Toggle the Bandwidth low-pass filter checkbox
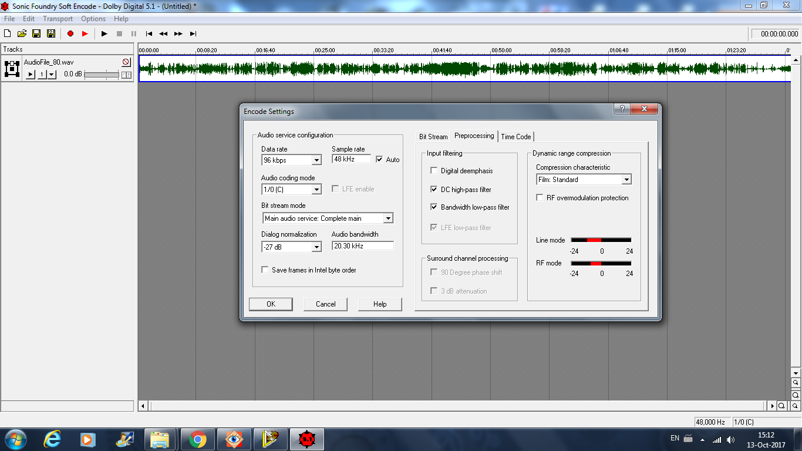The height and width of the screenshot is (451, 802). 434,207
